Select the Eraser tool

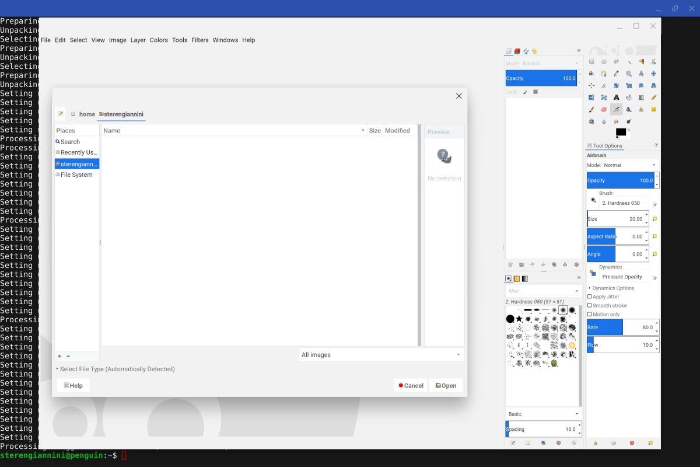(x=604, y=109)
